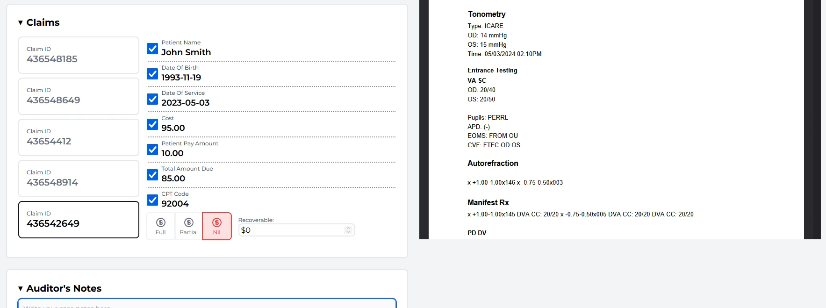
Task: Switch to claim ID 436548649
Action: pyautogui.click(x=79, y=96)
